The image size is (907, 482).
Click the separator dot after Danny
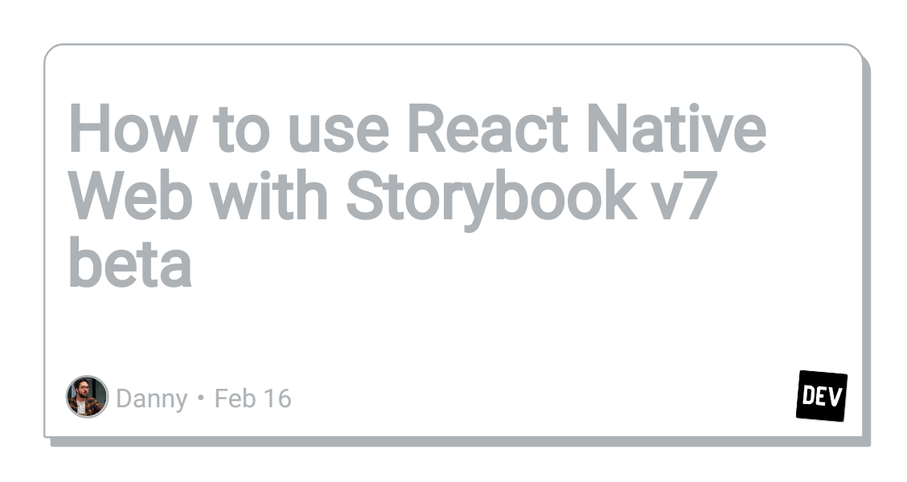coord(199,397)
